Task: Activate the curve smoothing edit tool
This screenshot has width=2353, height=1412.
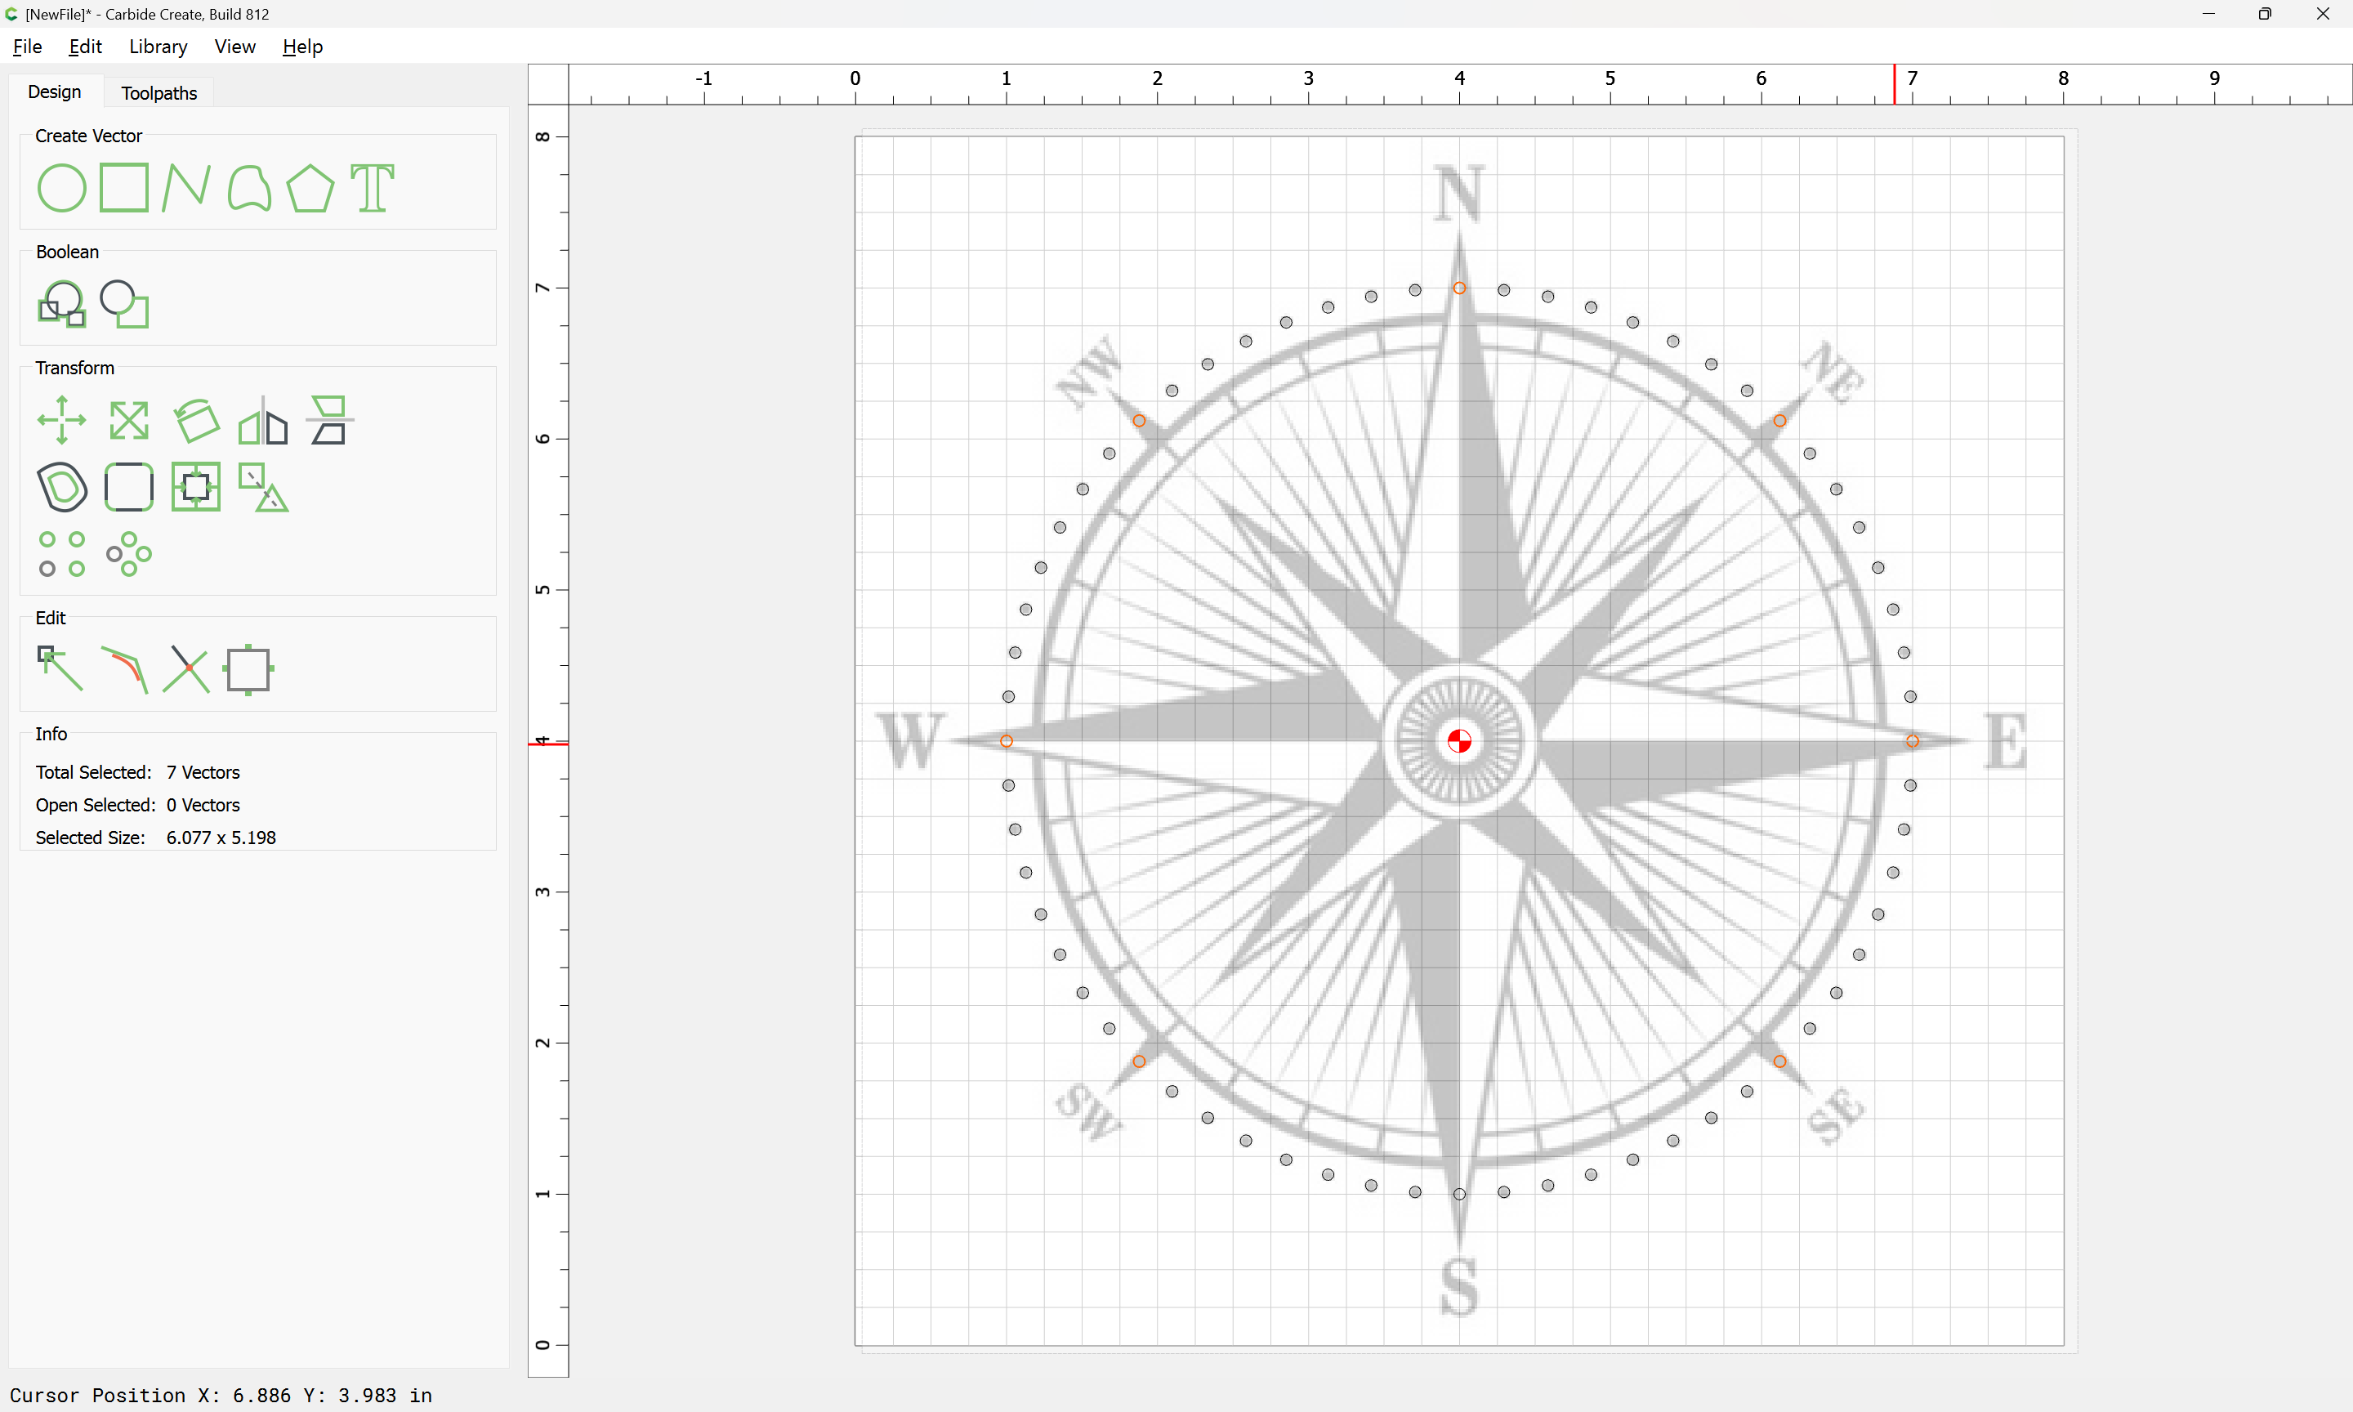Action: [x=124, y=669]
